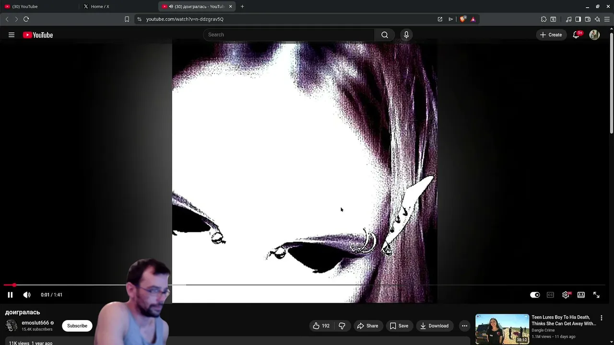The width and height of the screenshot is (614, 345).
Task: Open Brave Rewards triangle icon
Action: (473, 19)
